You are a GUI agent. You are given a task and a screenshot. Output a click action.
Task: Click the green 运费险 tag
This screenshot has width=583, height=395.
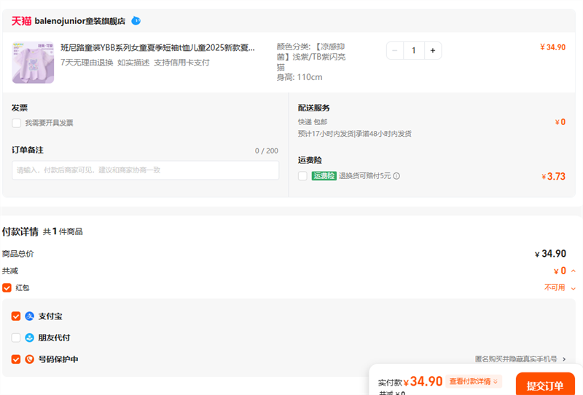point(324,176)
